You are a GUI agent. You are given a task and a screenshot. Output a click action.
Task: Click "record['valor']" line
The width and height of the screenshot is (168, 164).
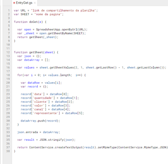(x=46, y=105)
